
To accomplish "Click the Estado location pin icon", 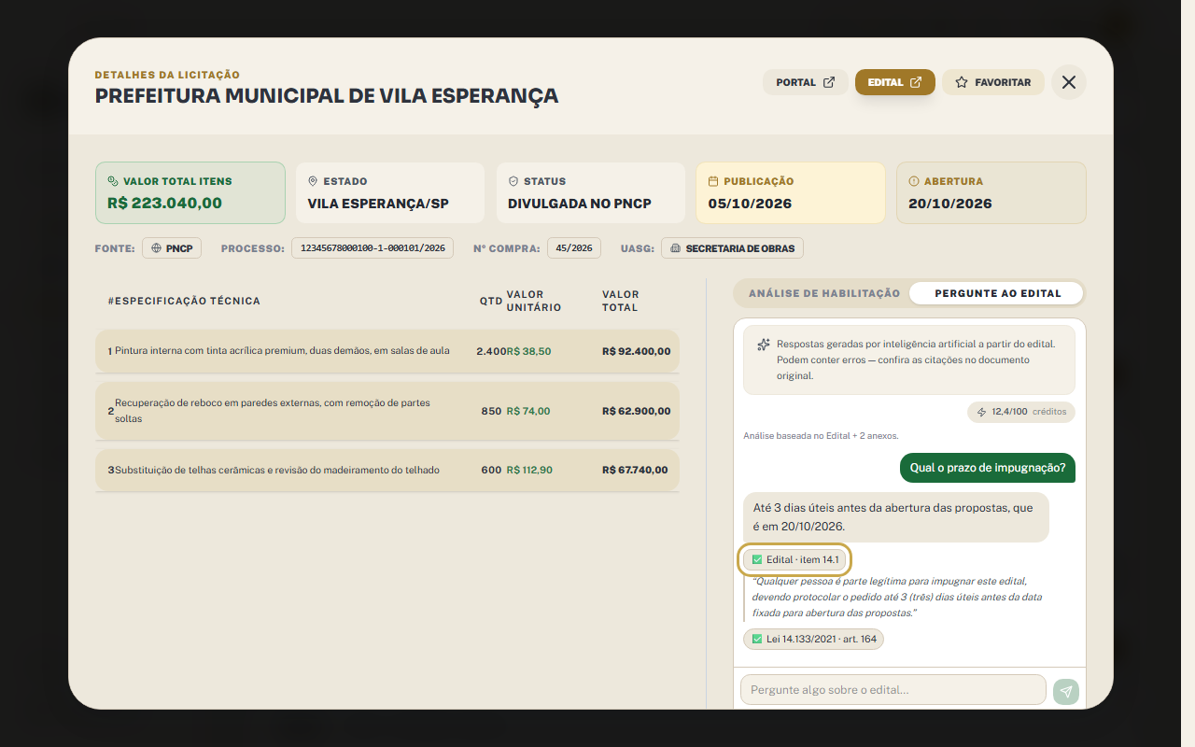I will click(313, 181).
